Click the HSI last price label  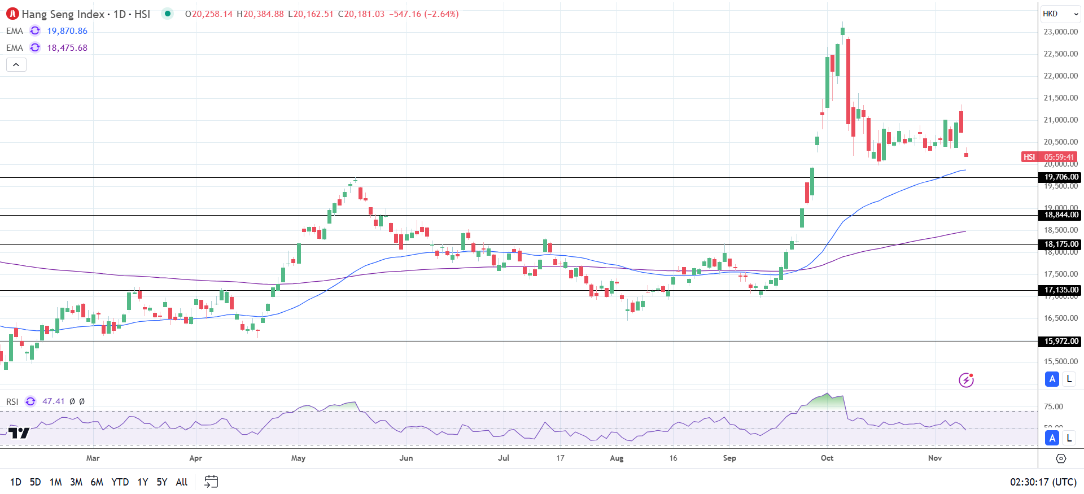(x=1050, y=157)
